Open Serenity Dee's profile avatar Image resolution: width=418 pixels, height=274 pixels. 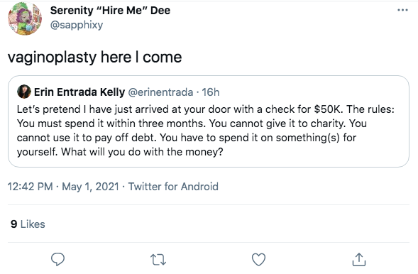(25, 18)
